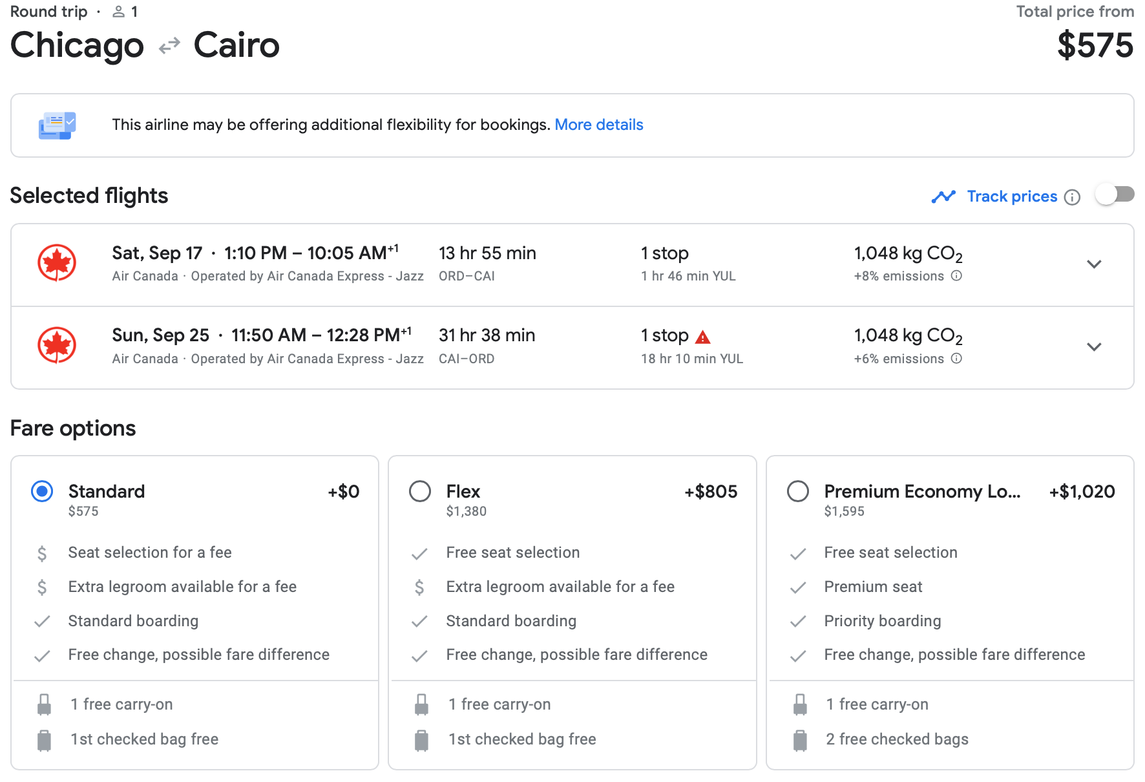Image resolution: width=1145 pixels, height=782 pixels.
Task: Click the Track prices info icon
Action: pyautogui.click(x=1072, y=197)
